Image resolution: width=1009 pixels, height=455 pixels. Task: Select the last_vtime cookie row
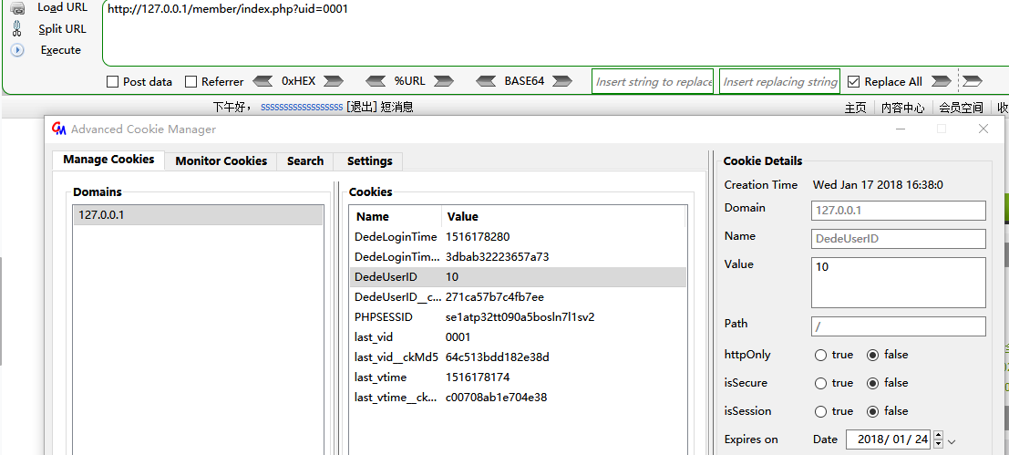pyautogui.click(x=518, y=377)
